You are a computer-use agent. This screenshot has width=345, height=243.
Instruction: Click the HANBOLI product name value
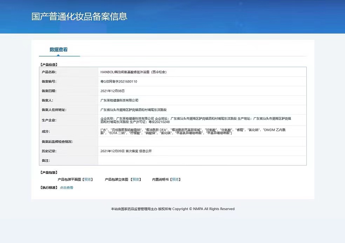[x=133, y=72]
